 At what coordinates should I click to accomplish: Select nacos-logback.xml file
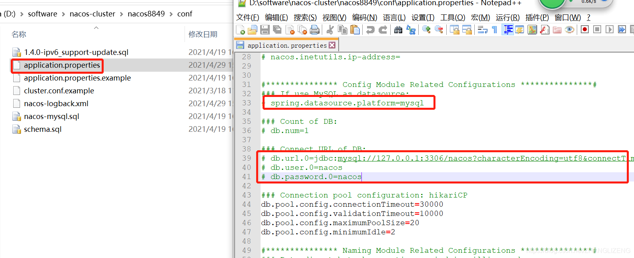pos(56,104)
